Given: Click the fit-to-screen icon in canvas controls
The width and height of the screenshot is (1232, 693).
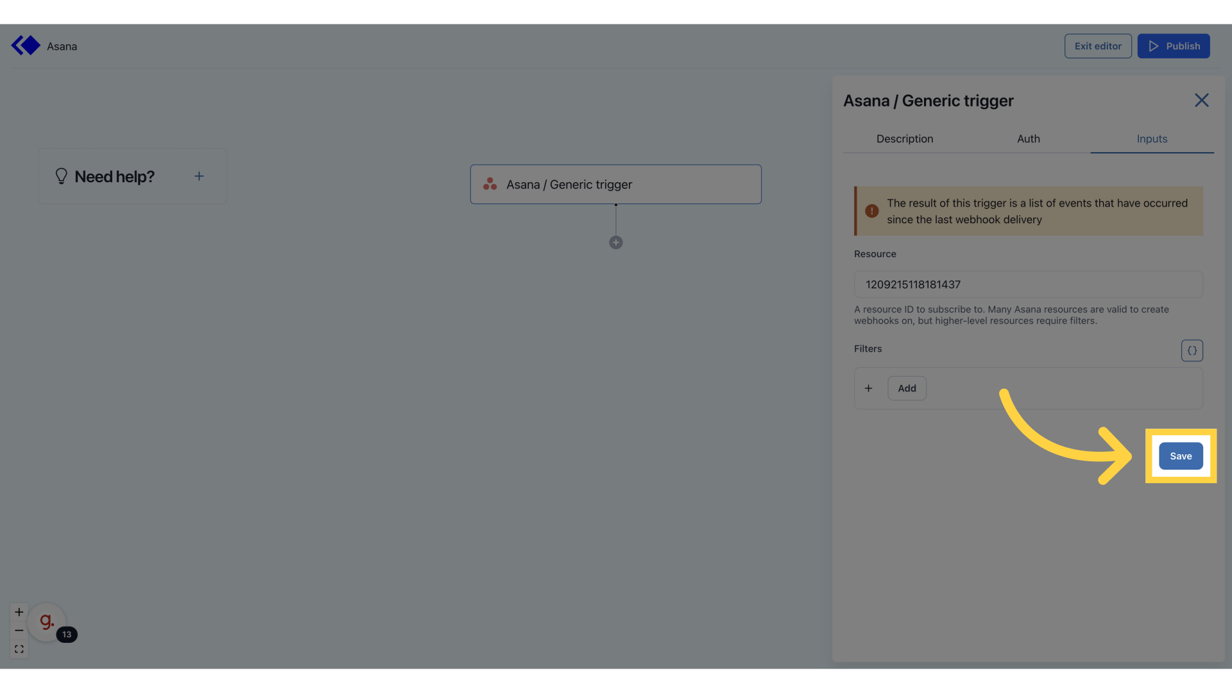Looking at the screenshot, I should 19,649.
